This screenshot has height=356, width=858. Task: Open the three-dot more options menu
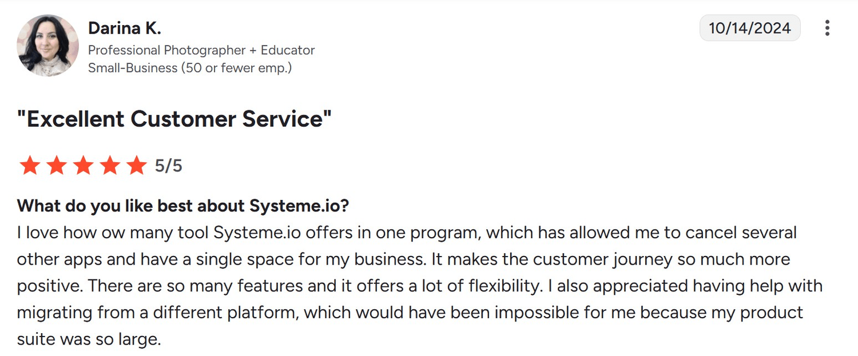tap(827, 28)
